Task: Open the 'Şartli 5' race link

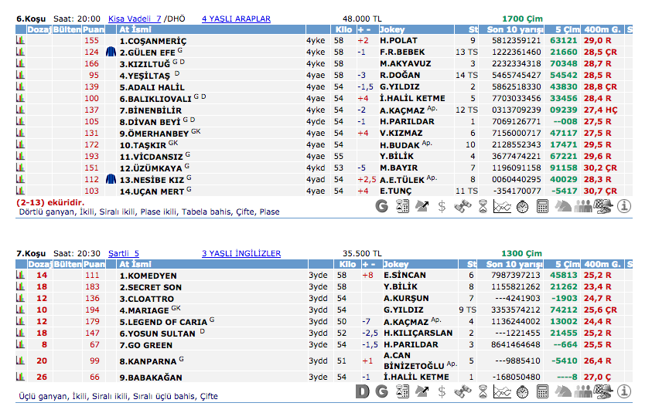Action: coord(124,252)
